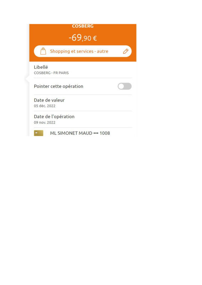The width and height of the screenshot is (202, 285).
Task: Click the gold bank card icon
Action: coord(39,133)
